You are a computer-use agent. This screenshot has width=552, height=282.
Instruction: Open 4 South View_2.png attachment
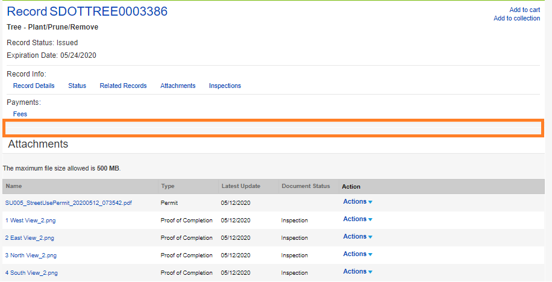click(31, 273)
